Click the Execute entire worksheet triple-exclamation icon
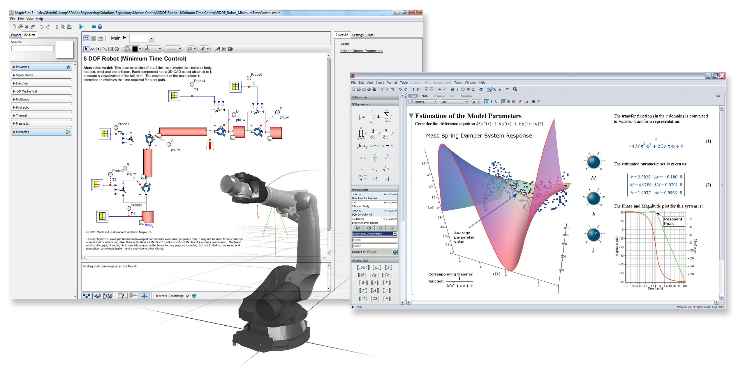 pyautogui.click(x=452, y=89)
